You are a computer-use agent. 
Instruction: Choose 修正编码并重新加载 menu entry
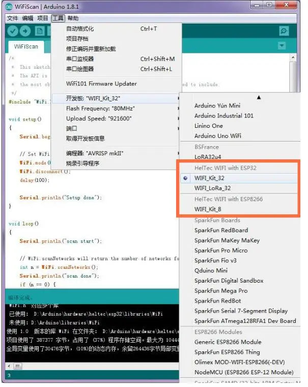click(x=117, y=49)
